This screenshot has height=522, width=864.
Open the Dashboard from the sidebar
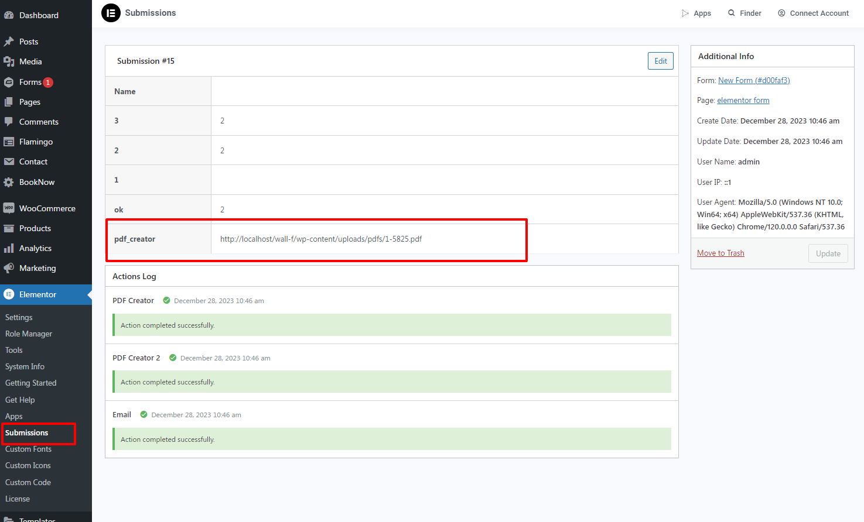[39, 15]
